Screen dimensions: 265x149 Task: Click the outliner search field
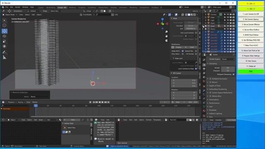[x=224, y=11]
